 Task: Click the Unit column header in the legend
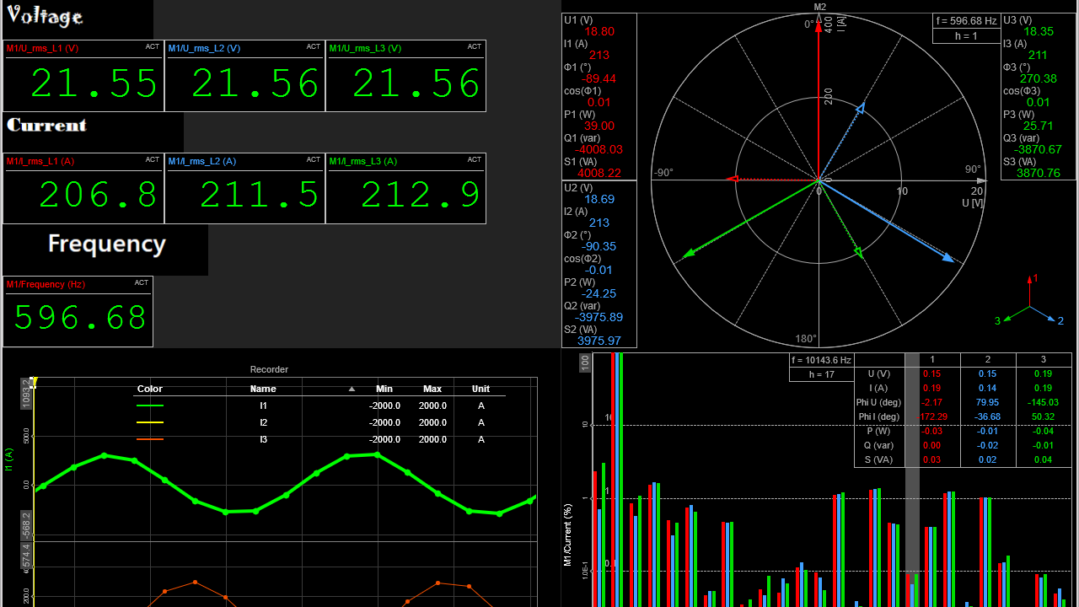coord(481,389)
